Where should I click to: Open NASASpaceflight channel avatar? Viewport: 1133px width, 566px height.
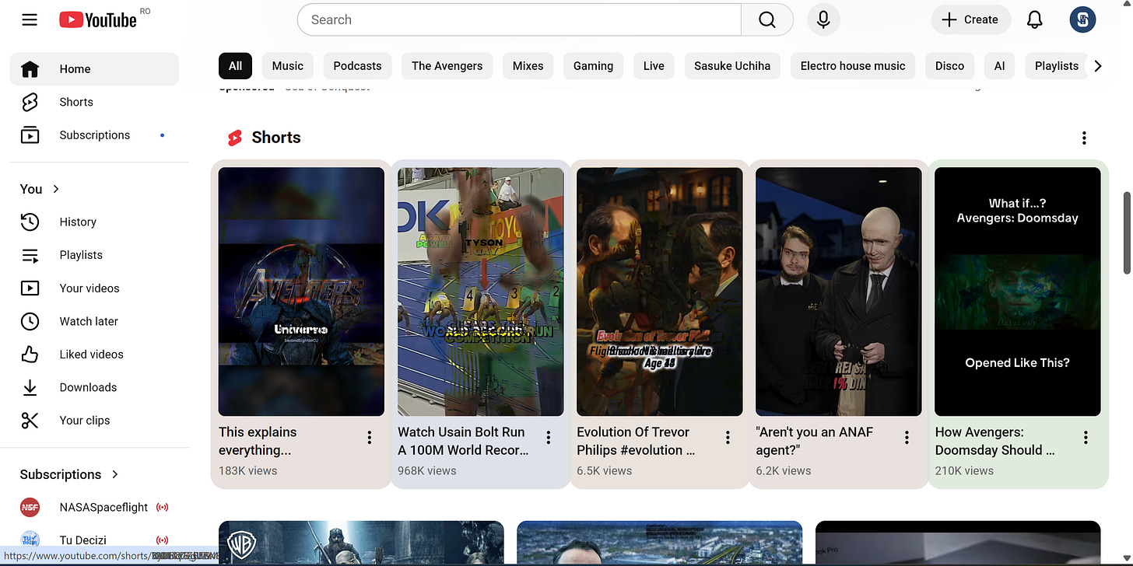point(30,508)
